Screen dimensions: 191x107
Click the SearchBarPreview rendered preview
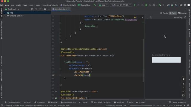(166, 60)
